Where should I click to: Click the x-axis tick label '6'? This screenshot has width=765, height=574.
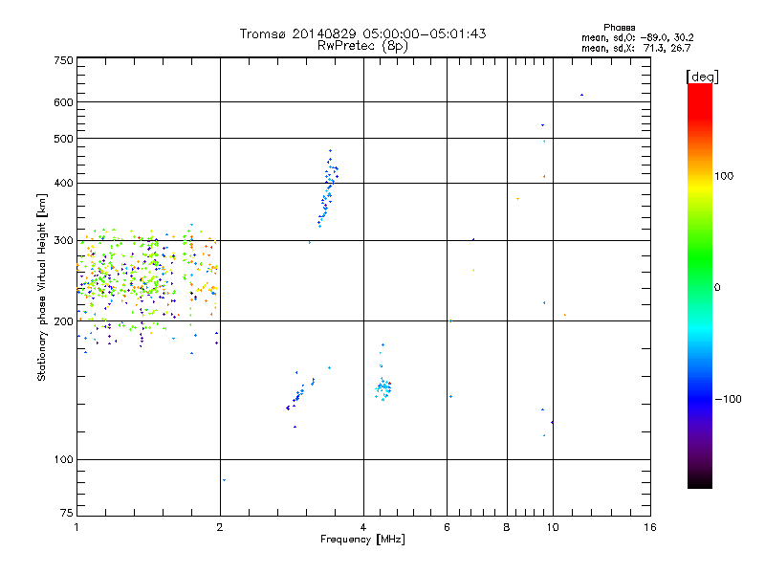coord(447,527)
